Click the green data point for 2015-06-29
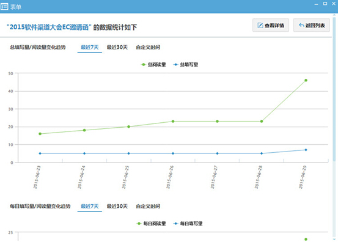The width and height of the screenshot is (338, 242). click(306, 81)
